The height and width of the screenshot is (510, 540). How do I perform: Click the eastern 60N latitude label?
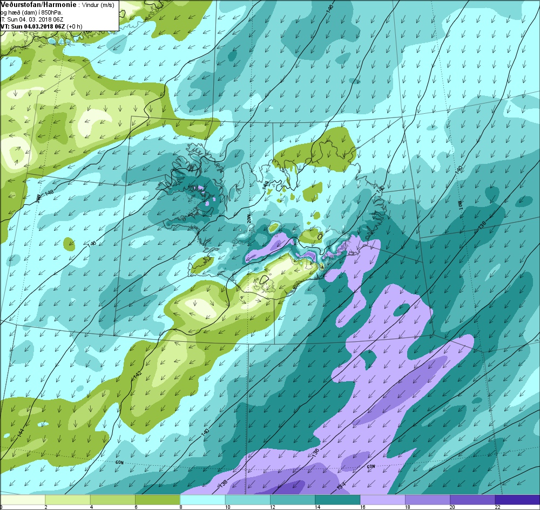(371, 467)
